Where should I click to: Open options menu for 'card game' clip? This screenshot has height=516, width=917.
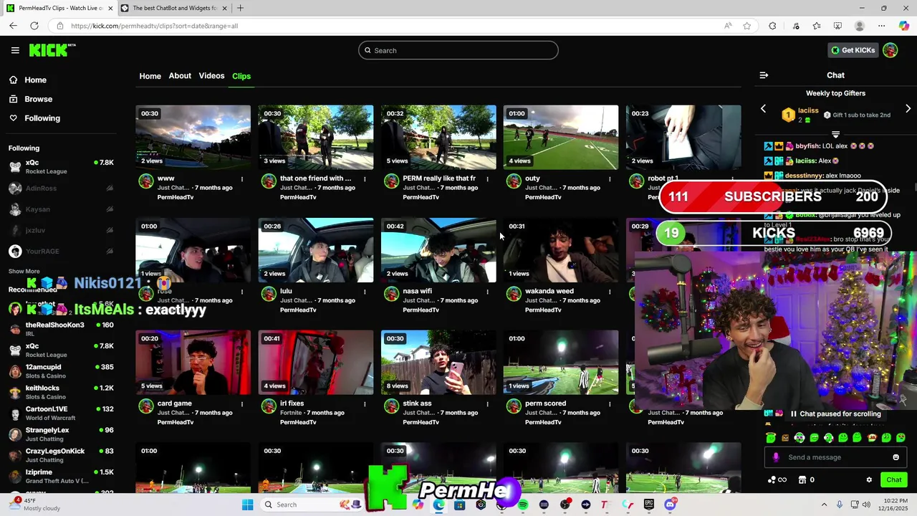point(242,404)
